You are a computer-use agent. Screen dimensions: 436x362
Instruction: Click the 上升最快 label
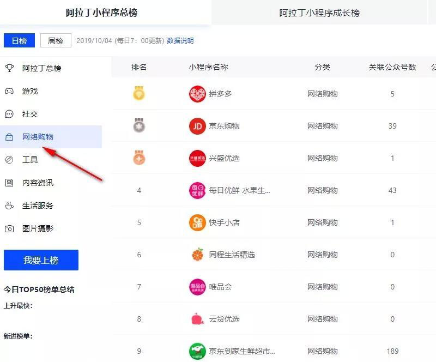18,306
